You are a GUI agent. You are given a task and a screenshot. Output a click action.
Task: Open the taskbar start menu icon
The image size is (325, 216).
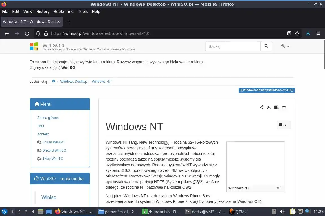[4, 212]
